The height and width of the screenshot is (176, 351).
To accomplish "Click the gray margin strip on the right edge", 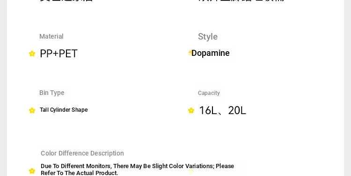I will [347, 88].
